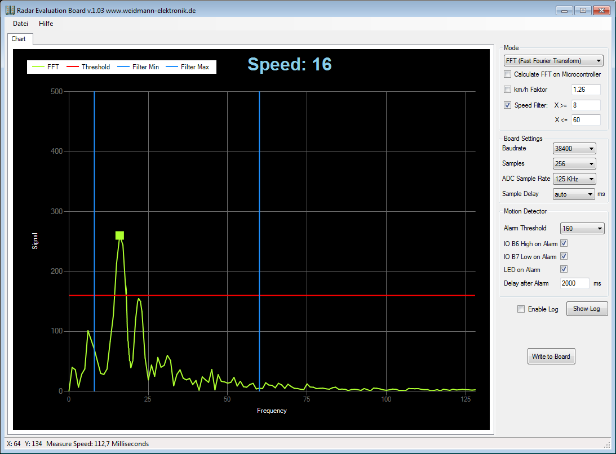The height and width of the screenshot is (454, 616).
Task: Click the 'Frequency' axis label
Action: 272,411
